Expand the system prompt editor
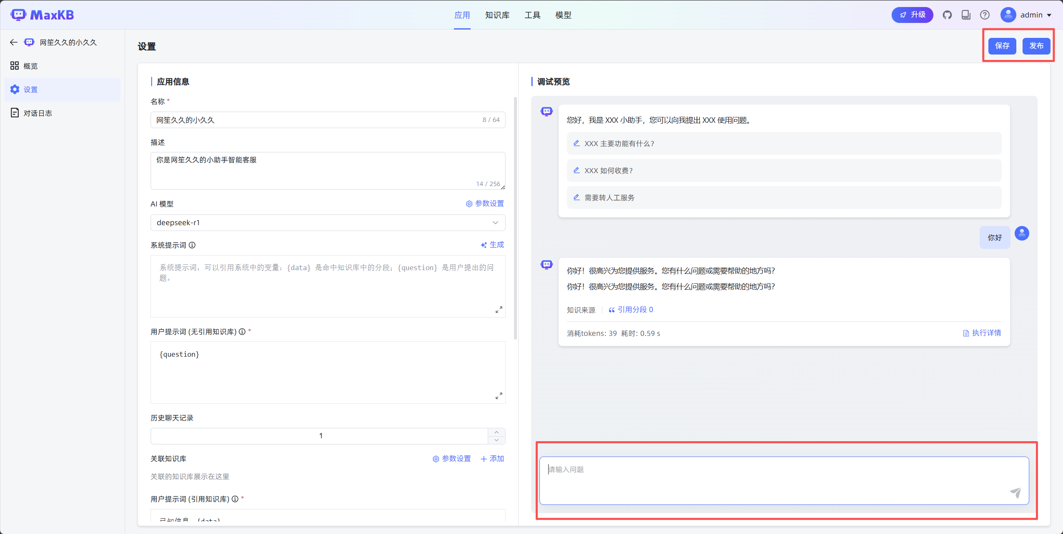Screen dimensions: 1063x534 [x=499, y=310]
